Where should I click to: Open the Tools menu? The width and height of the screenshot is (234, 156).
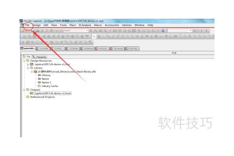(63, 25)
